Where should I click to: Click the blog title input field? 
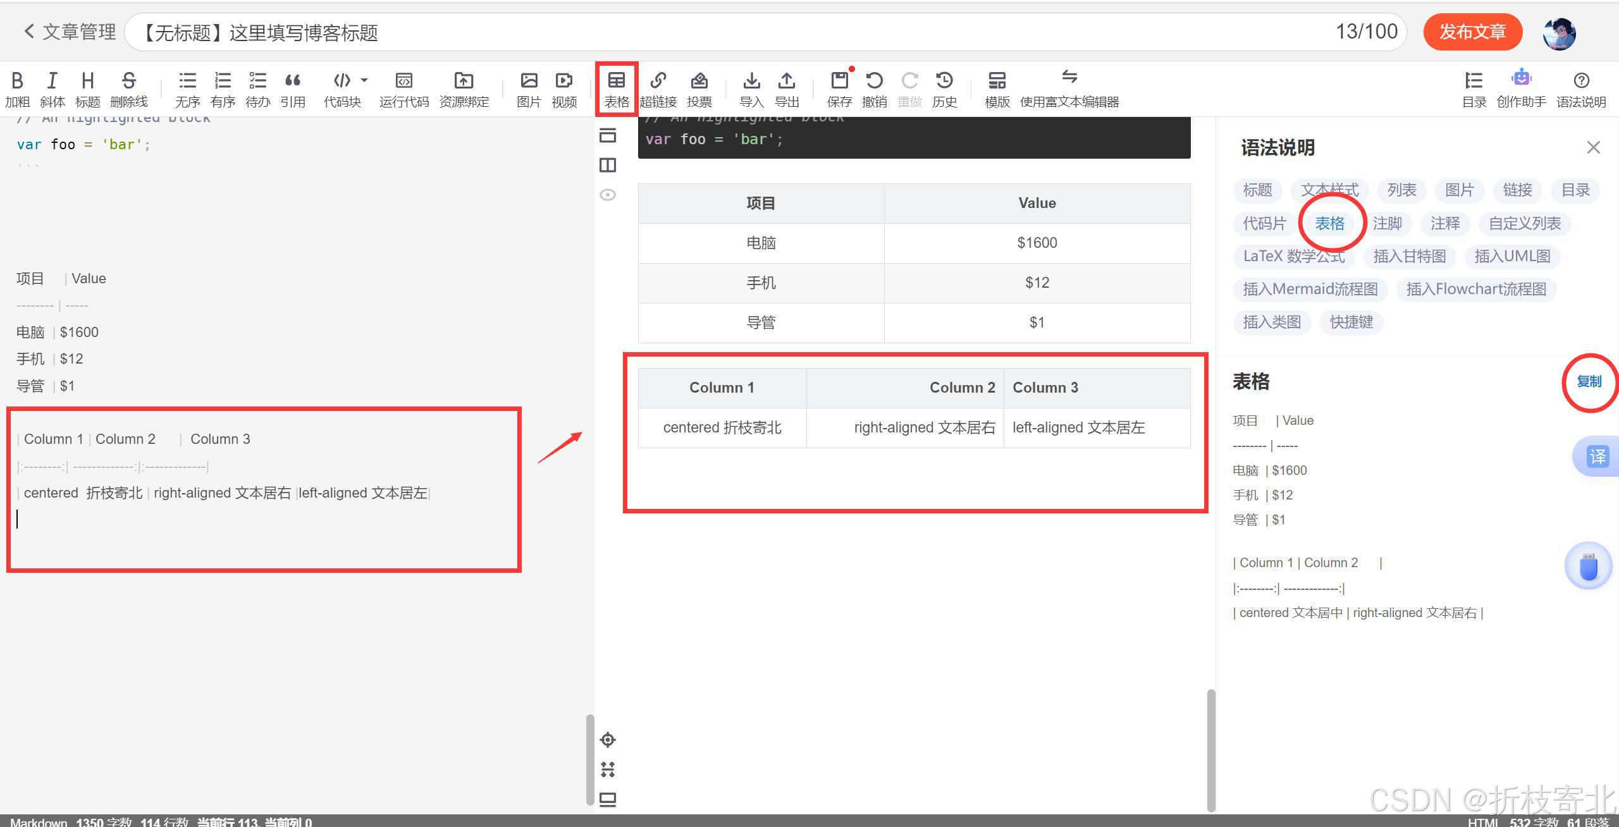tap(765, 32)
